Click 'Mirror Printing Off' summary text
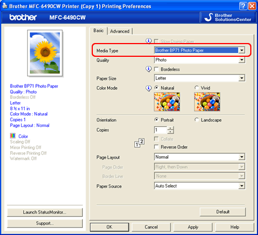The width and height of the screenshot is (258, 235). click(x=25, y=147)
